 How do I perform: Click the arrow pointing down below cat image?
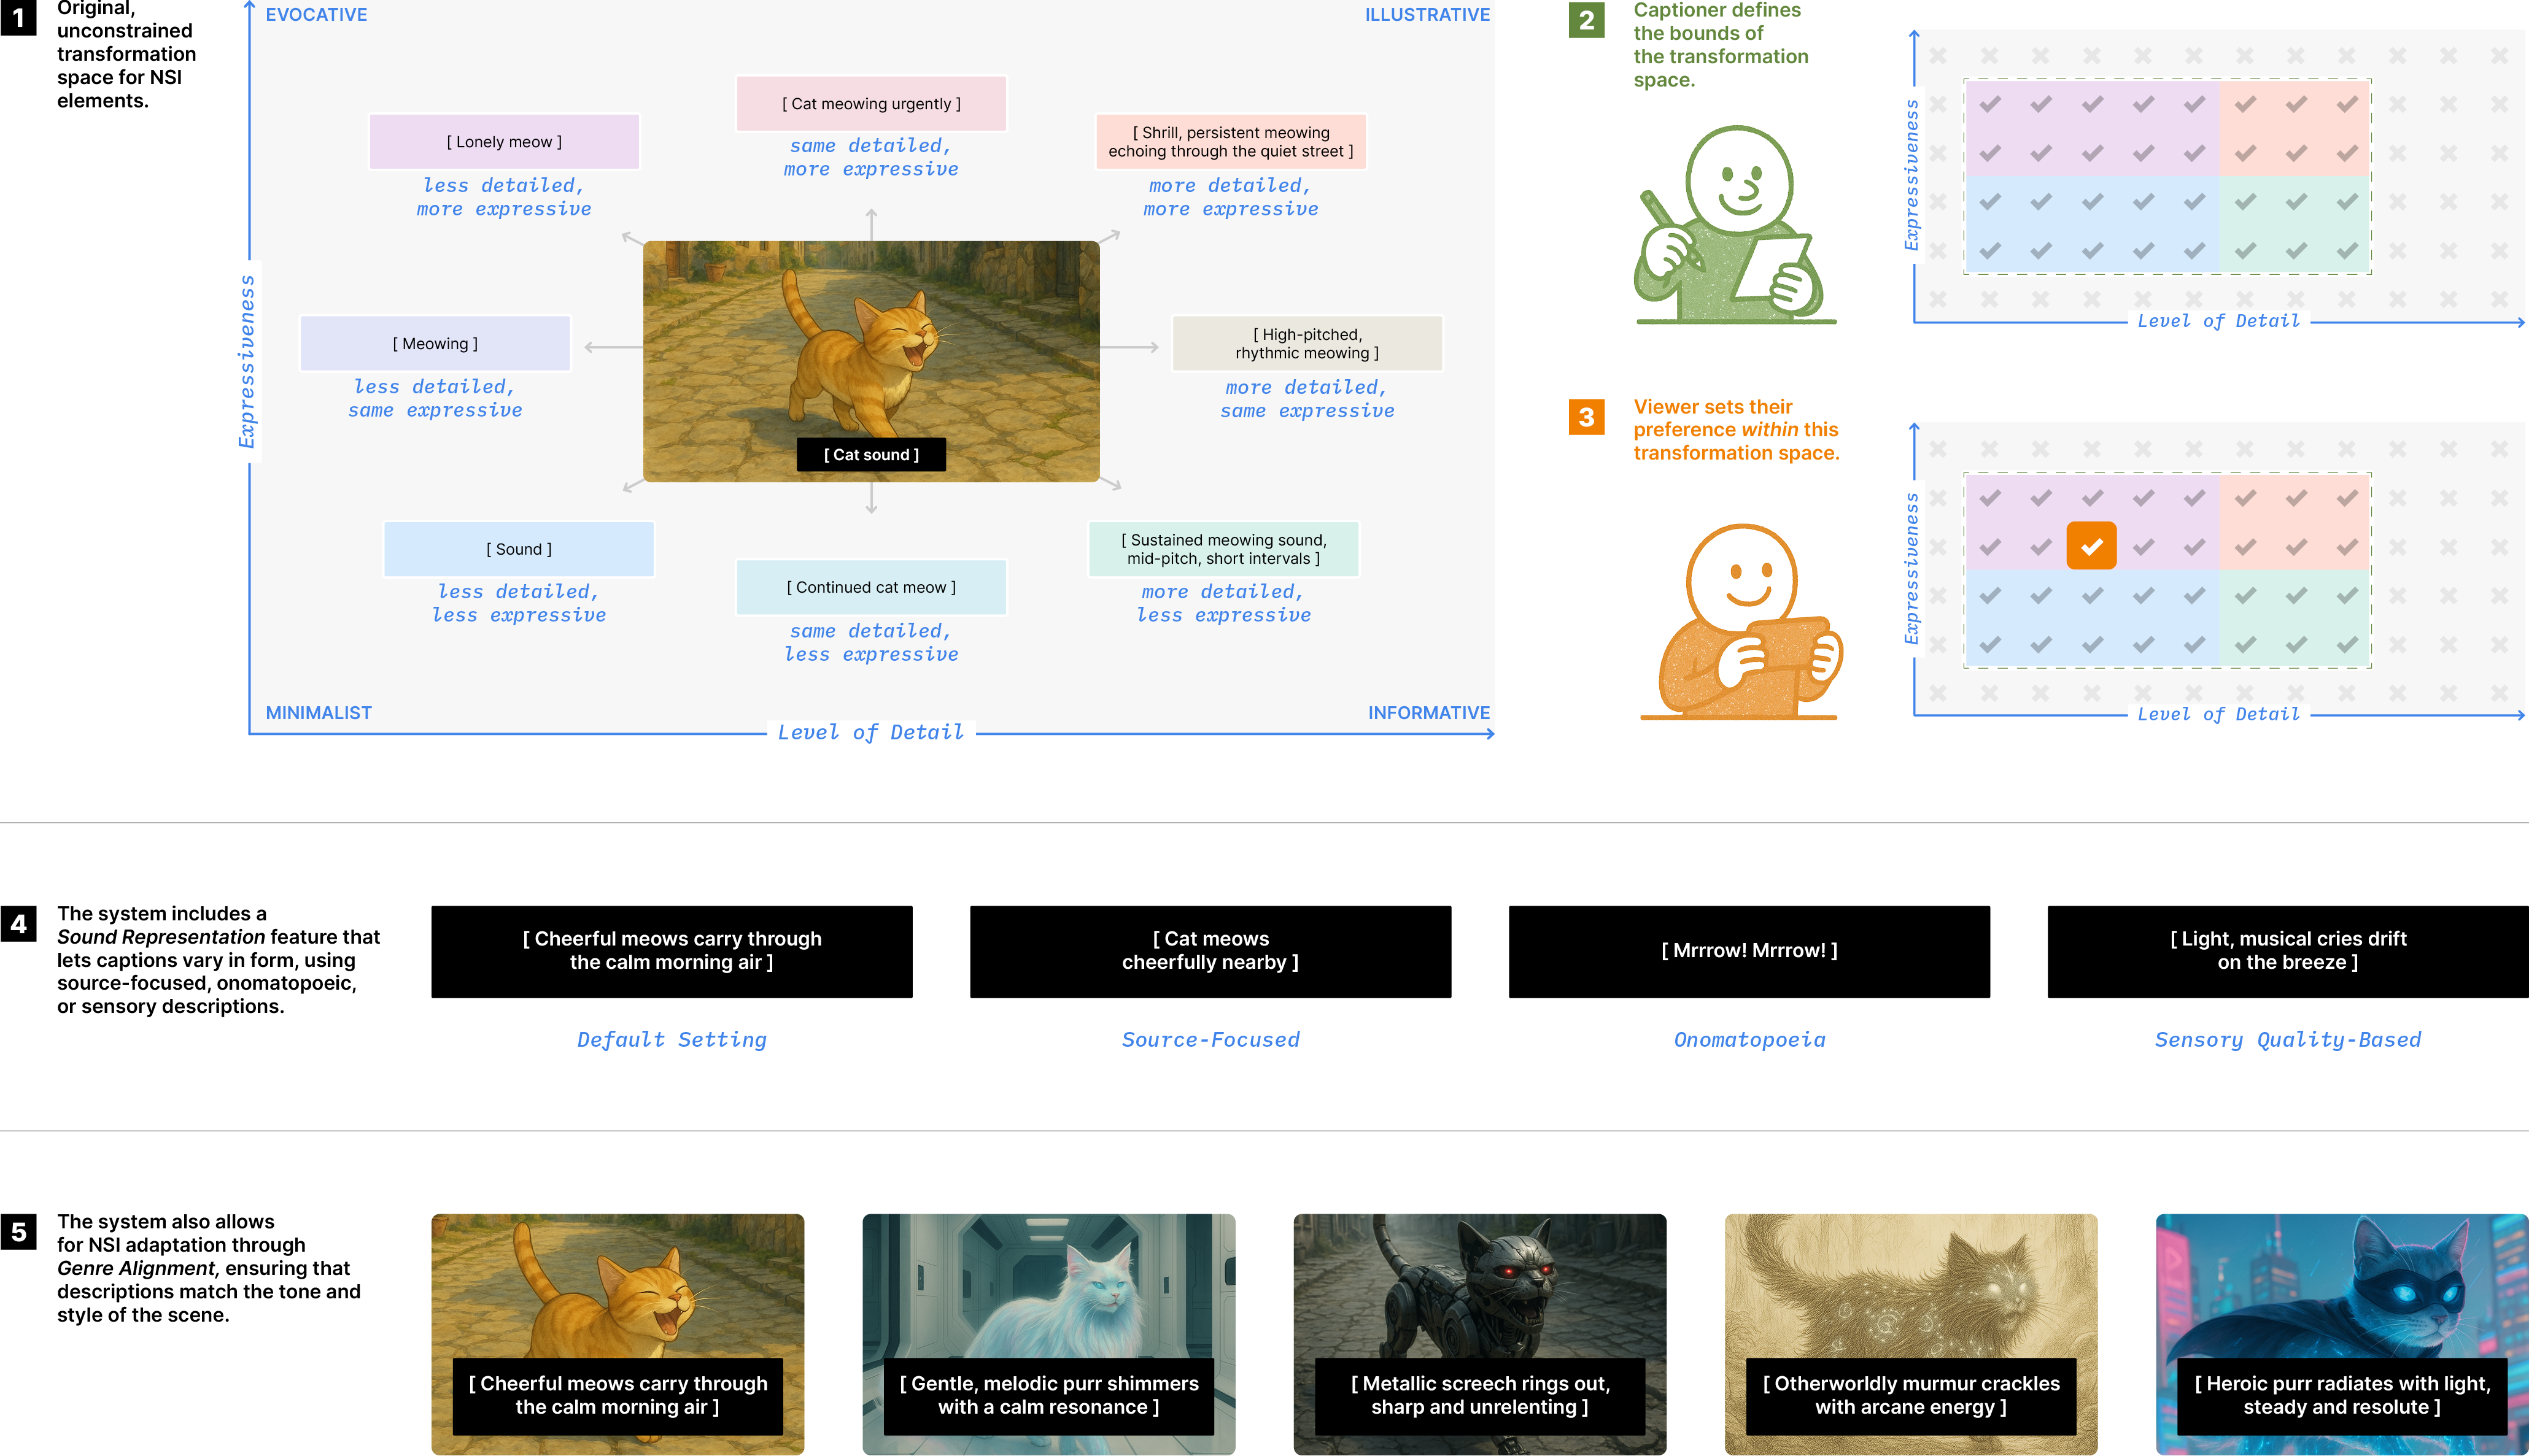tap(872, 498)
